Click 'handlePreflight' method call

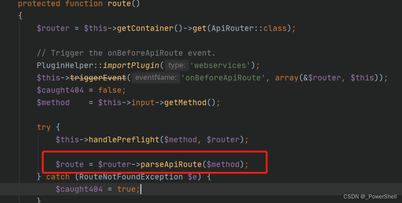[124, 140]
